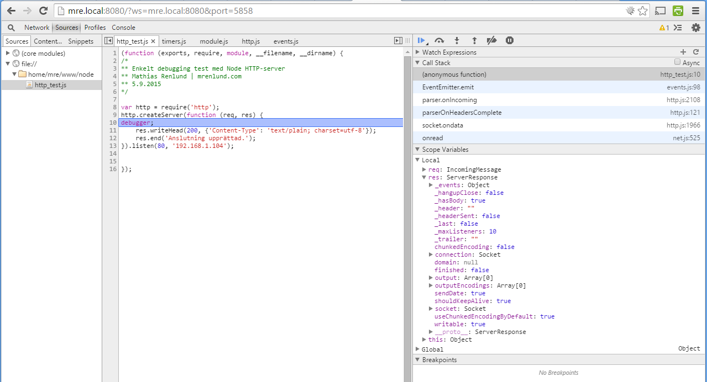Step over next function call
Screen dimensions: 707x382
[x=439, y=40]
